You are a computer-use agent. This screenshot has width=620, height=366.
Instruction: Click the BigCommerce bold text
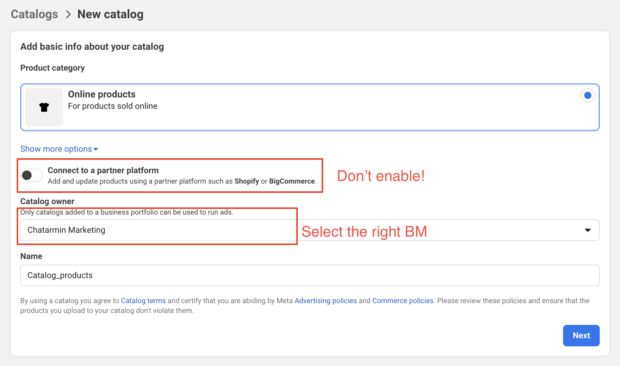292,181
